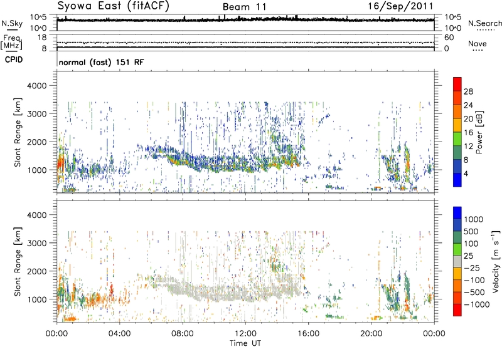Click the '60' Nave axis tick
Image resolution: width=502 pixels, height=347 pixels.
point(449,38)
